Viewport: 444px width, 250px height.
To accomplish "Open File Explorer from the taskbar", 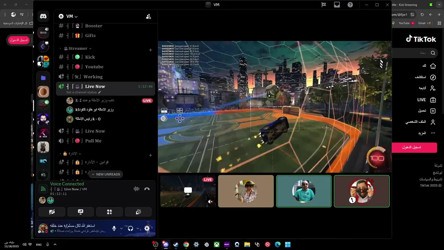I will pos(247,244).
